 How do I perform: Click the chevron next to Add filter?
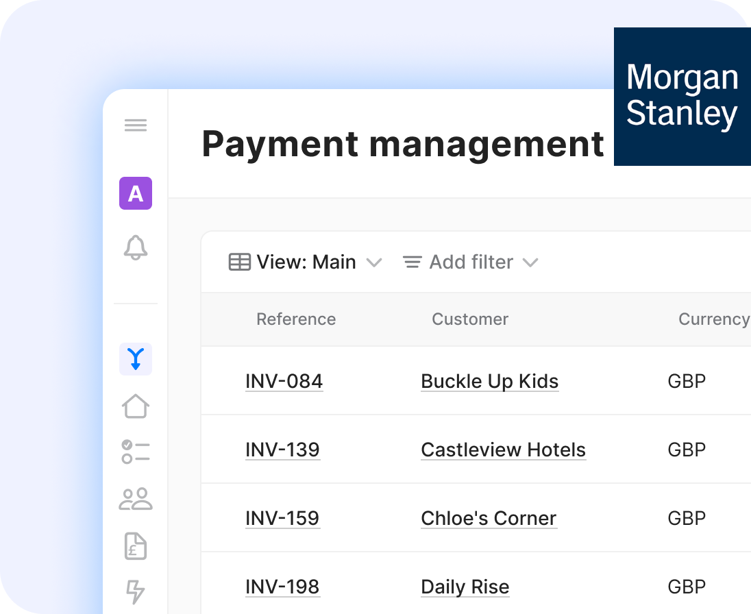coord(530,262)
